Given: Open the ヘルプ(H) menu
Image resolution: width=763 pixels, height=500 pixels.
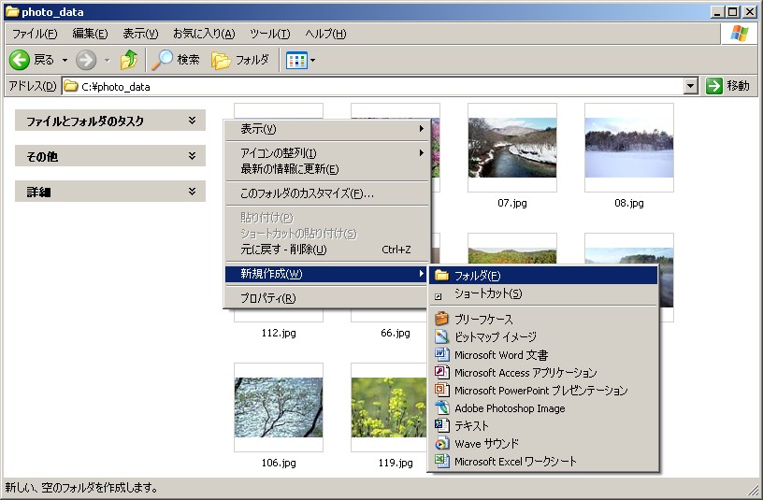Looking at the screenshot, I should click(x=325, y=34).
